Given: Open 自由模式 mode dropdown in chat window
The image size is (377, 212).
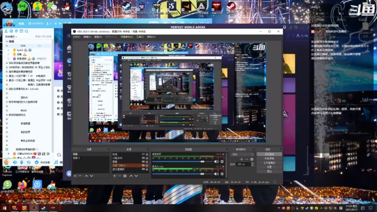Looking at the screenshot, I should tap(11, 37).
